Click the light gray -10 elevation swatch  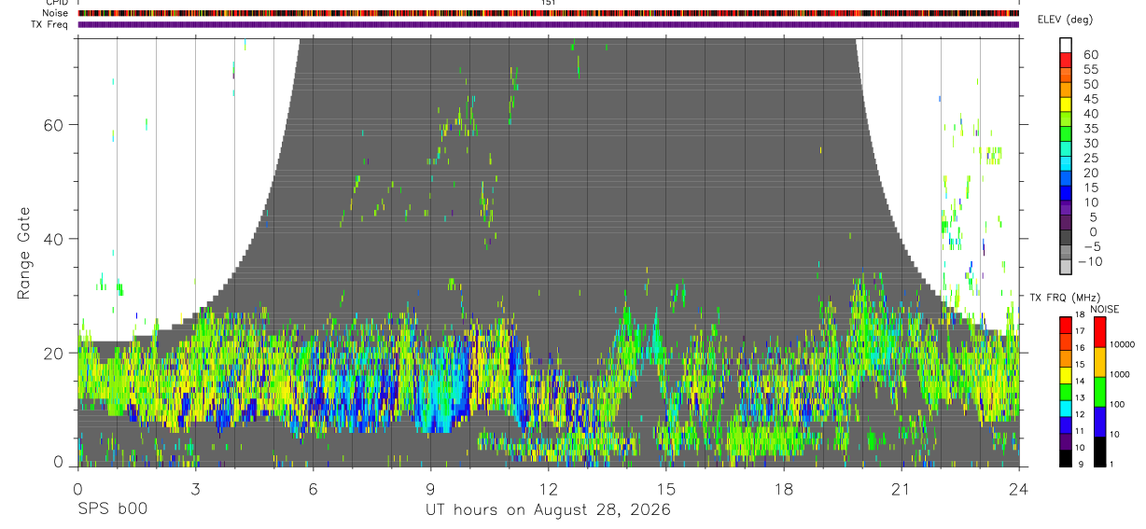click(x=1066, y=267)
